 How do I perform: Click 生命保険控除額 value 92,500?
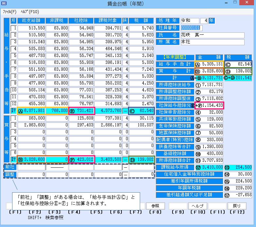[209, 126]
